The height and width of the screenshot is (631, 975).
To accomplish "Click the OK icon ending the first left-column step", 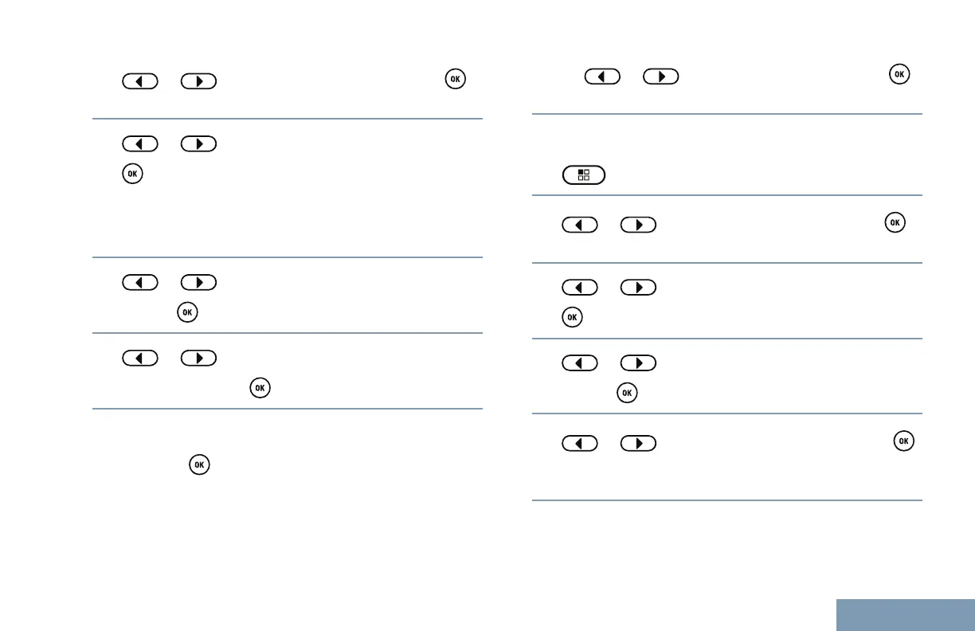I will pyautogui.click(x=455, y=80).
